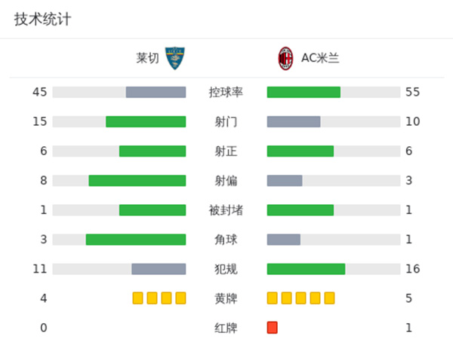The height and width of the screenshot is (348, 453).
Task: Click the 控球率 stat label
Action: [x=226, y=92]
